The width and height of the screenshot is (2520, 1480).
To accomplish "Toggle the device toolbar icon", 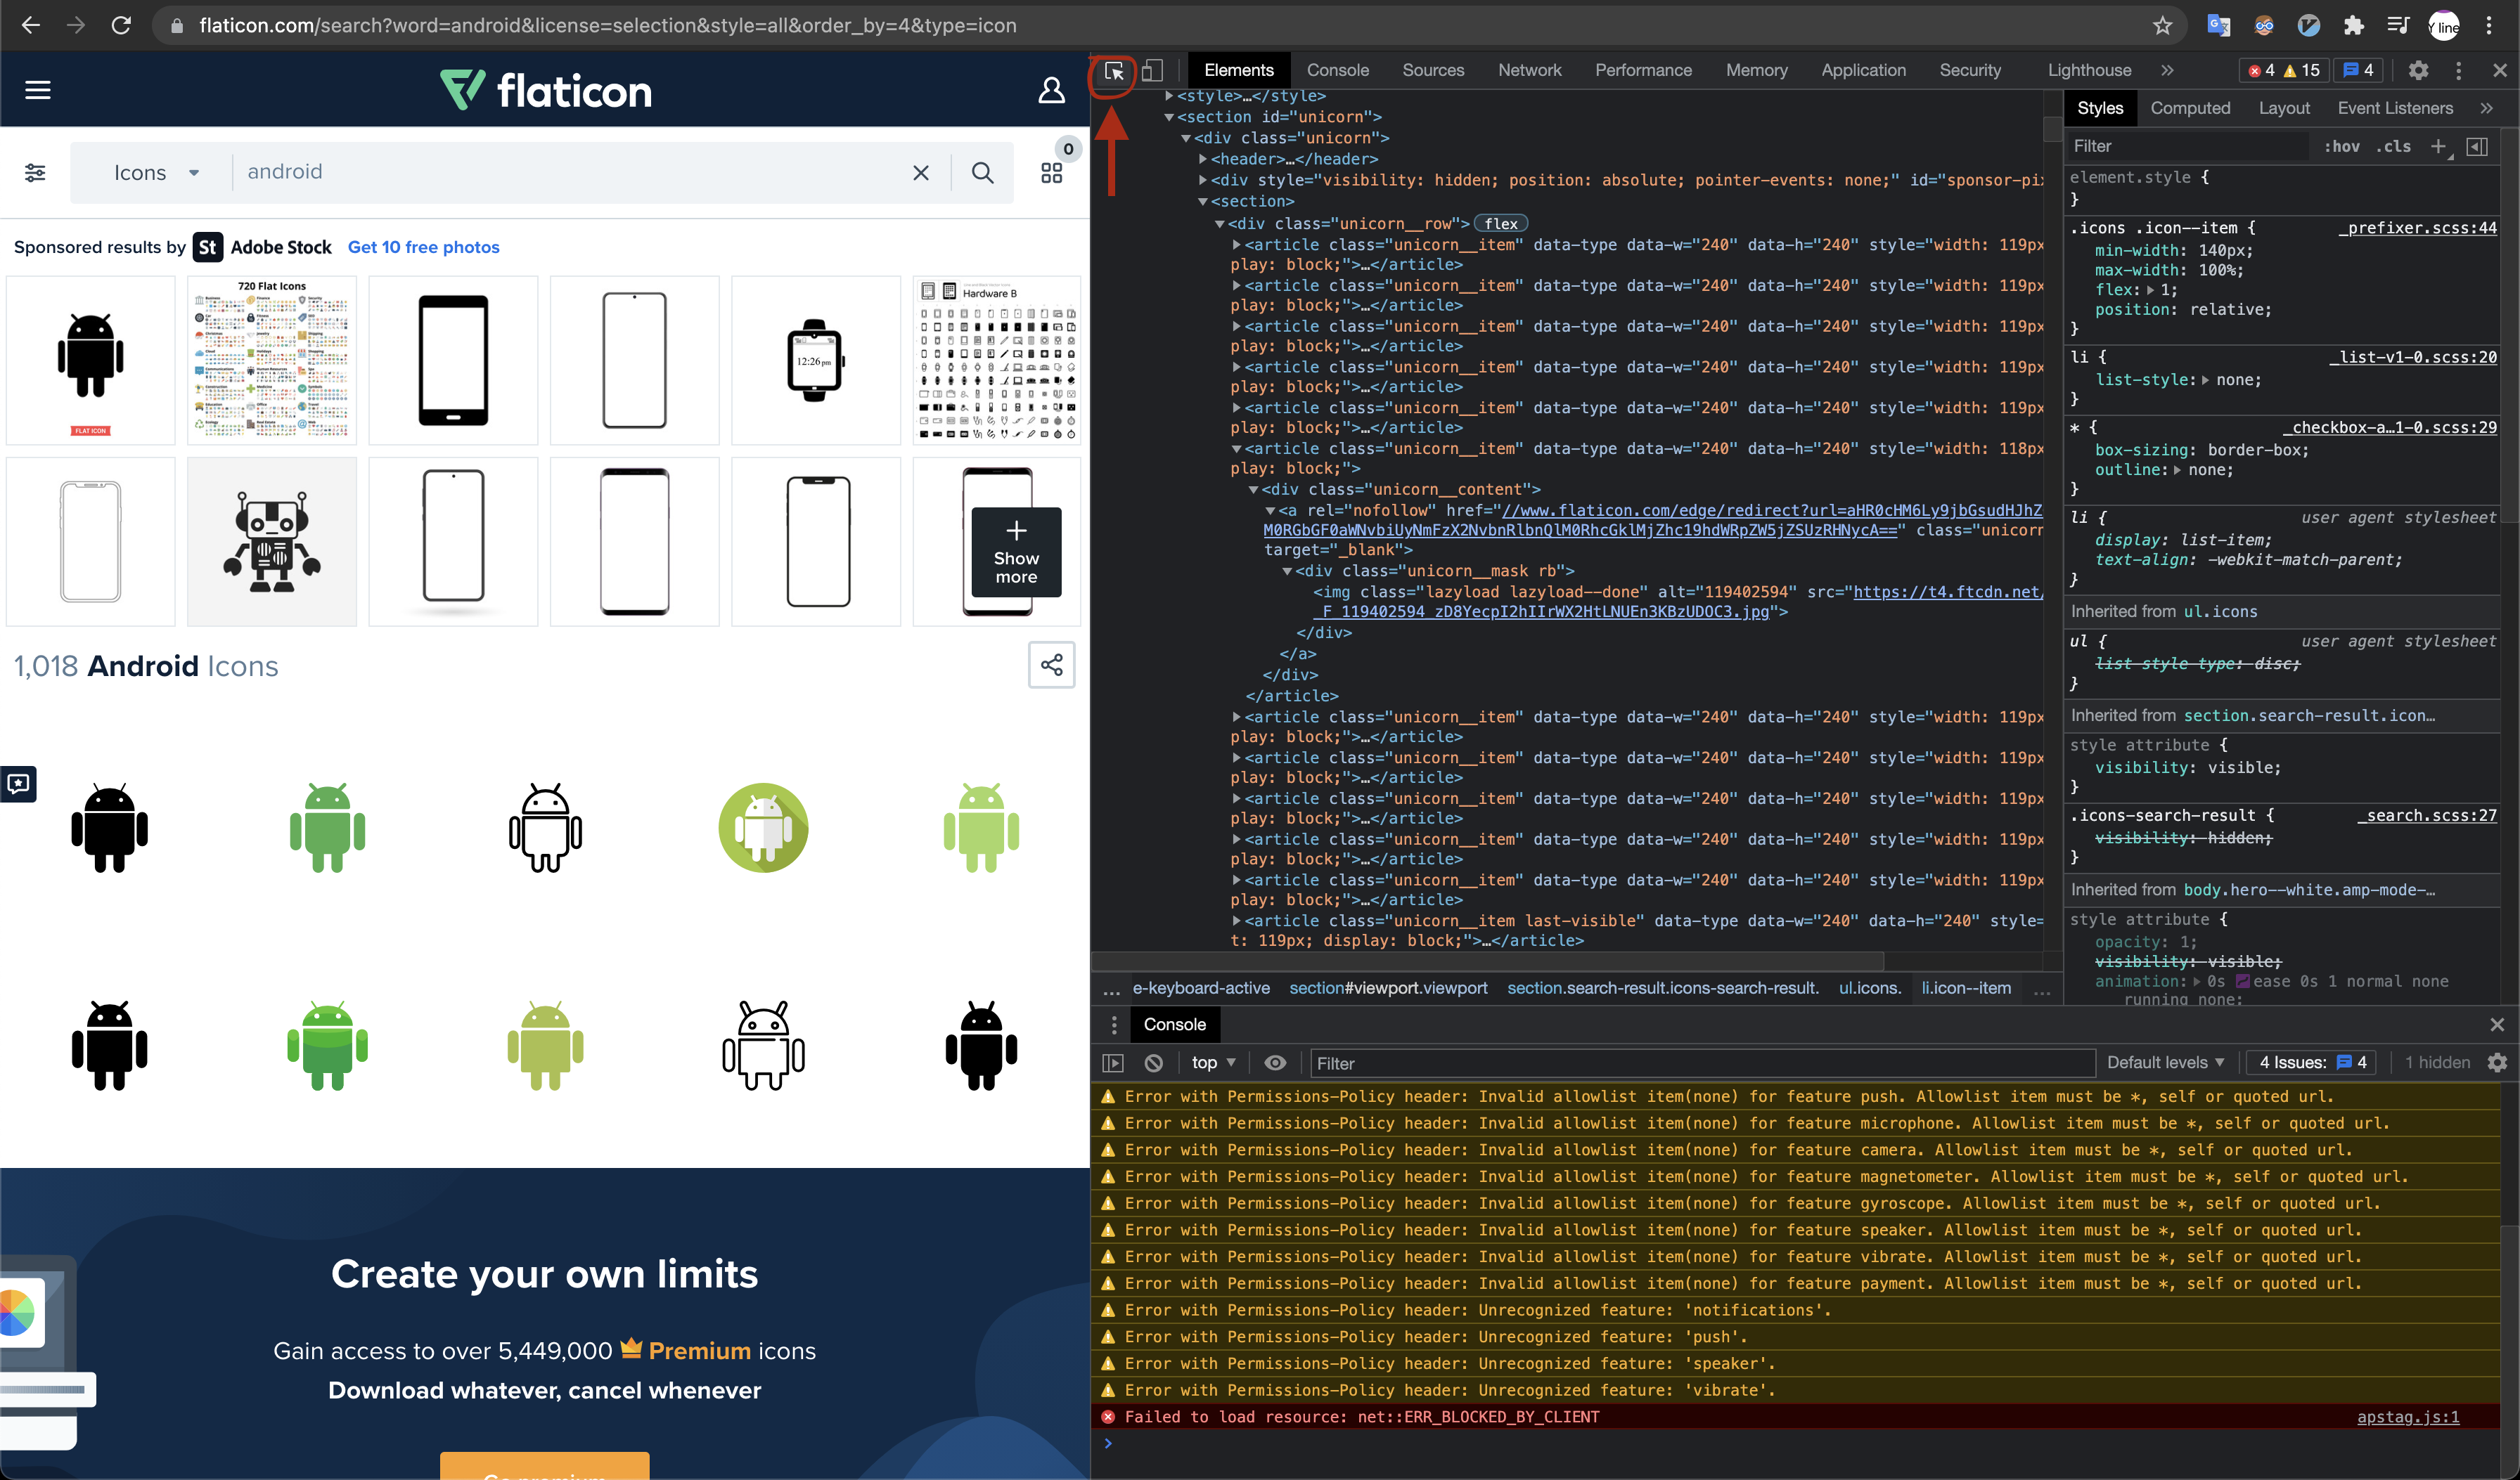I will pos(1152,71).
